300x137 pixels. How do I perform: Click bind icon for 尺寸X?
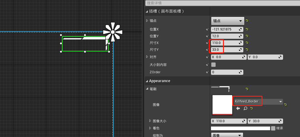pyautogui.click(x=207, y=43)
